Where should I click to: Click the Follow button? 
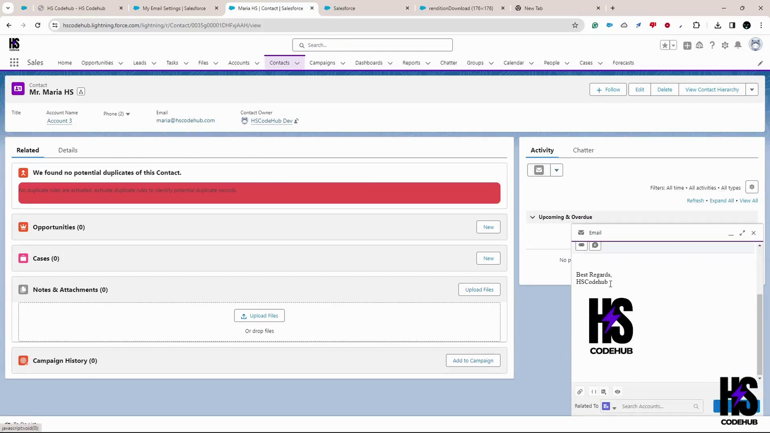[x=608, y=89]
